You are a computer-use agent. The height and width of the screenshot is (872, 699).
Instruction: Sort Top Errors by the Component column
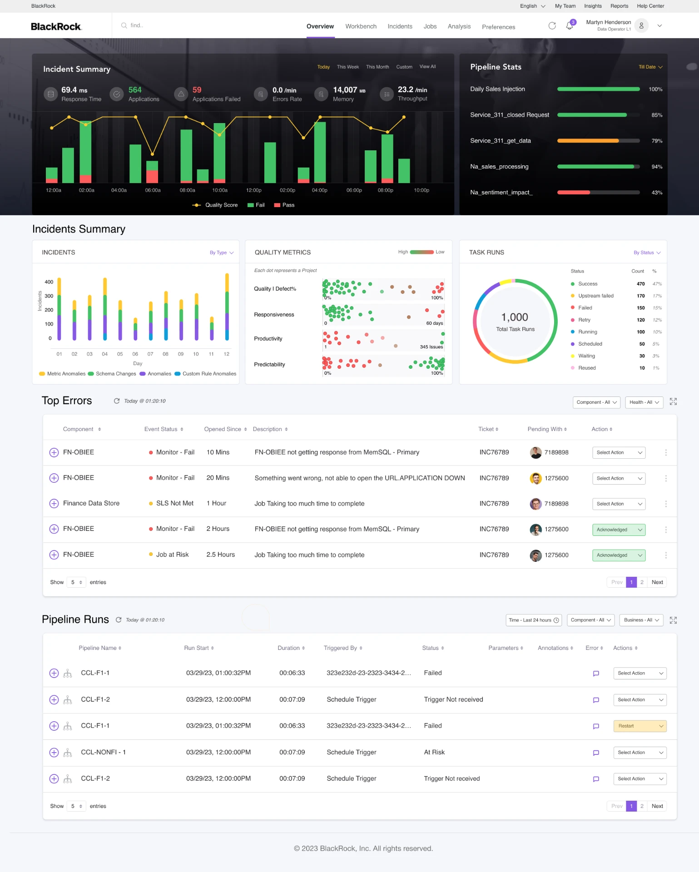click(82, 430)
